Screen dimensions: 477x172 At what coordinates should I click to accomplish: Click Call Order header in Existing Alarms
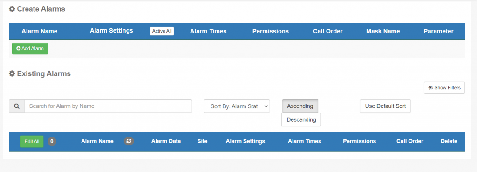coord(410,141)
